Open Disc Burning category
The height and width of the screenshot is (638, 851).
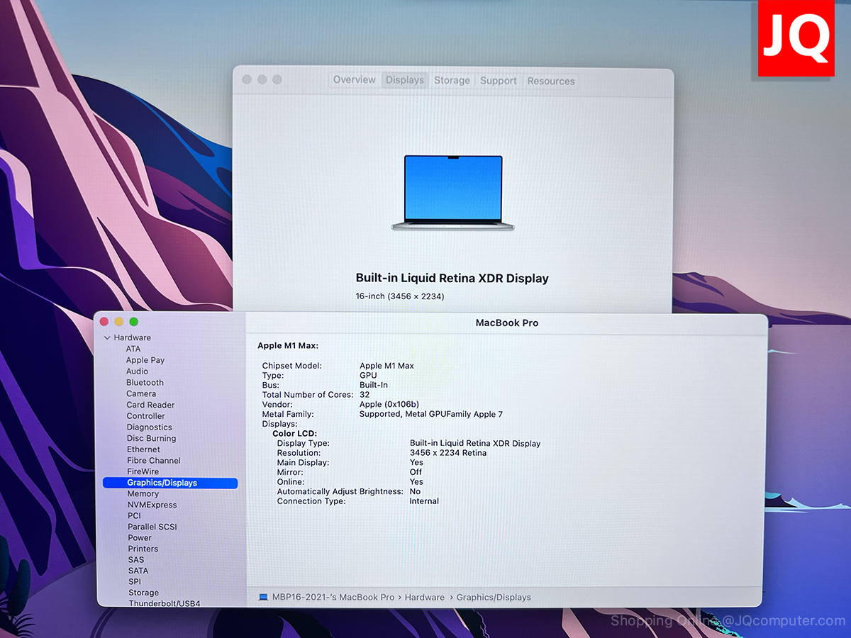click(x=151, y=439)
